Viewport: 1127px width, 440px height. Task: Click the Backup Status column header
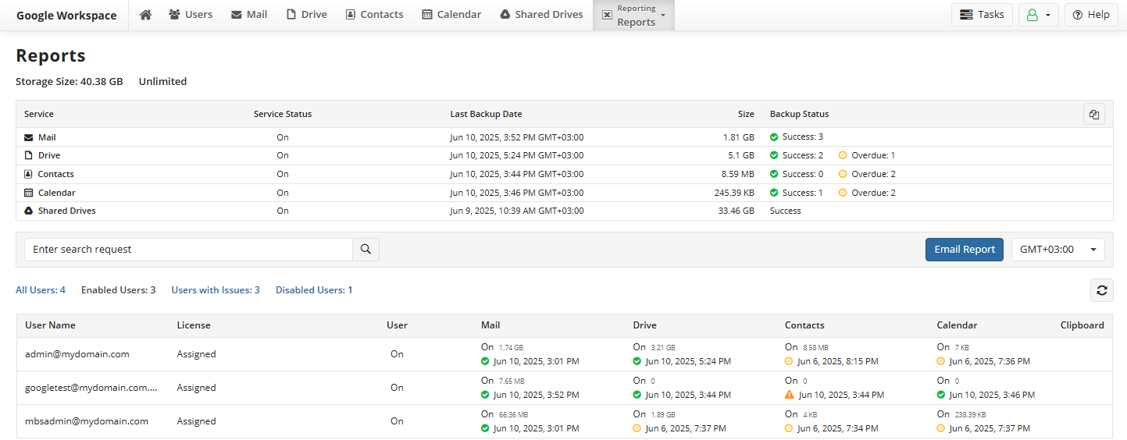point(799,114)
